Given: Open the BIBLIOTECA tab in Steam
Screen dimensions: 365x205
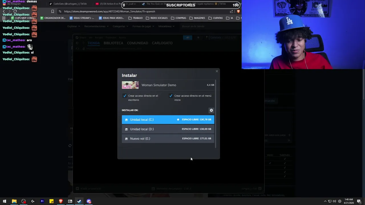Looking at the screenshot, I should [113, 43].
